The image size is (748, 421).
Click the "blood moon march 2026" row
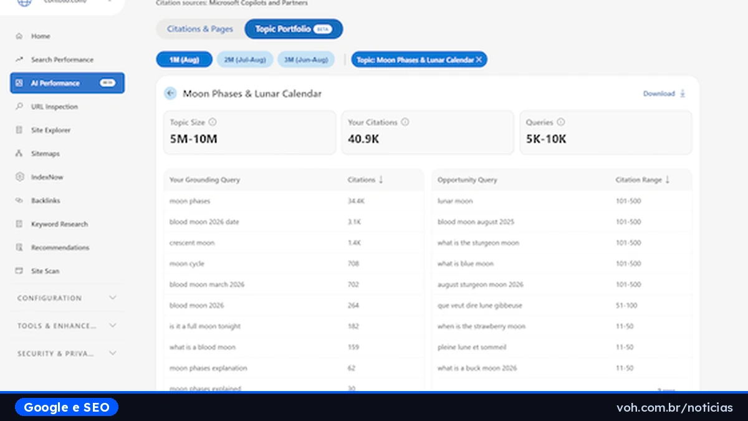coord(293,284)
